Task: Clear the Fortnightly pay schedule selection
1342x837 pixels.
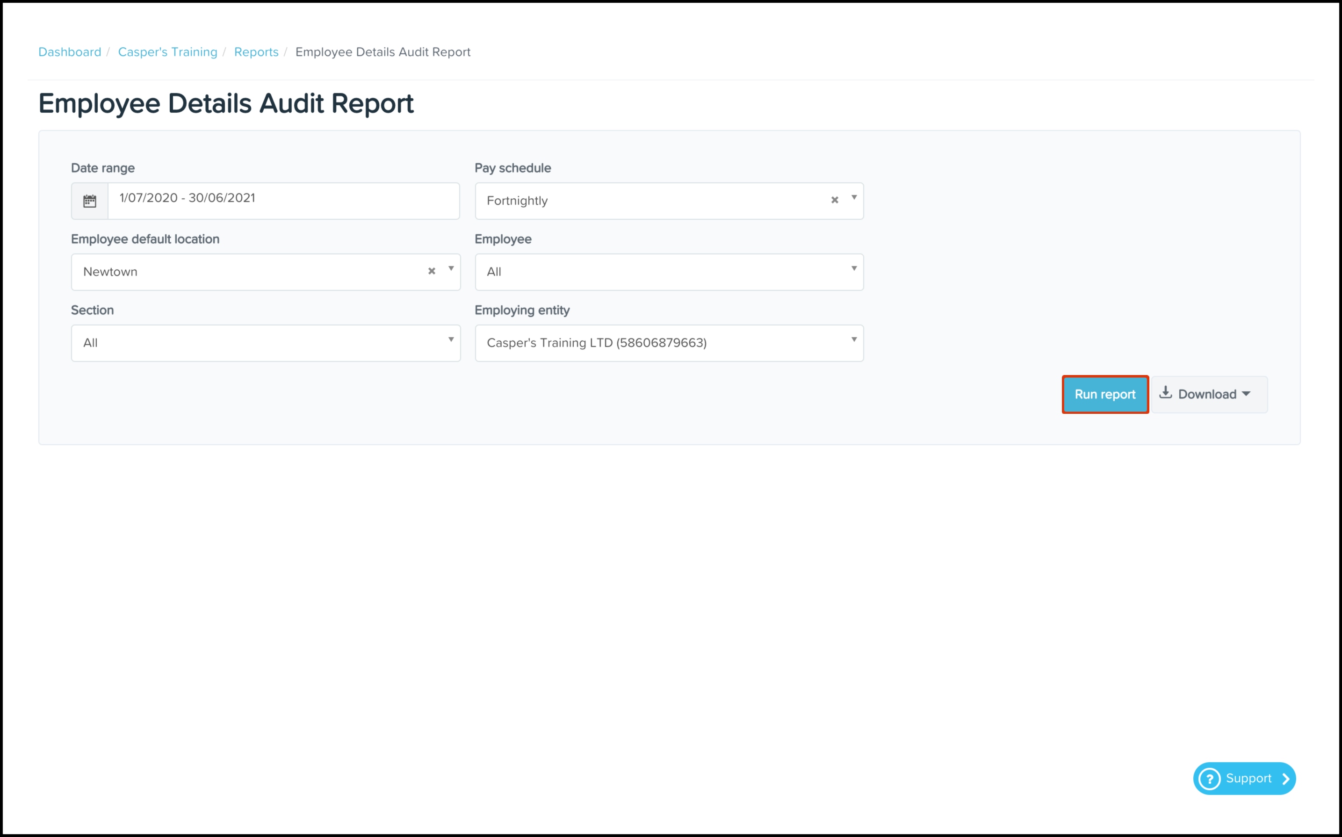Action: (835, 200)
